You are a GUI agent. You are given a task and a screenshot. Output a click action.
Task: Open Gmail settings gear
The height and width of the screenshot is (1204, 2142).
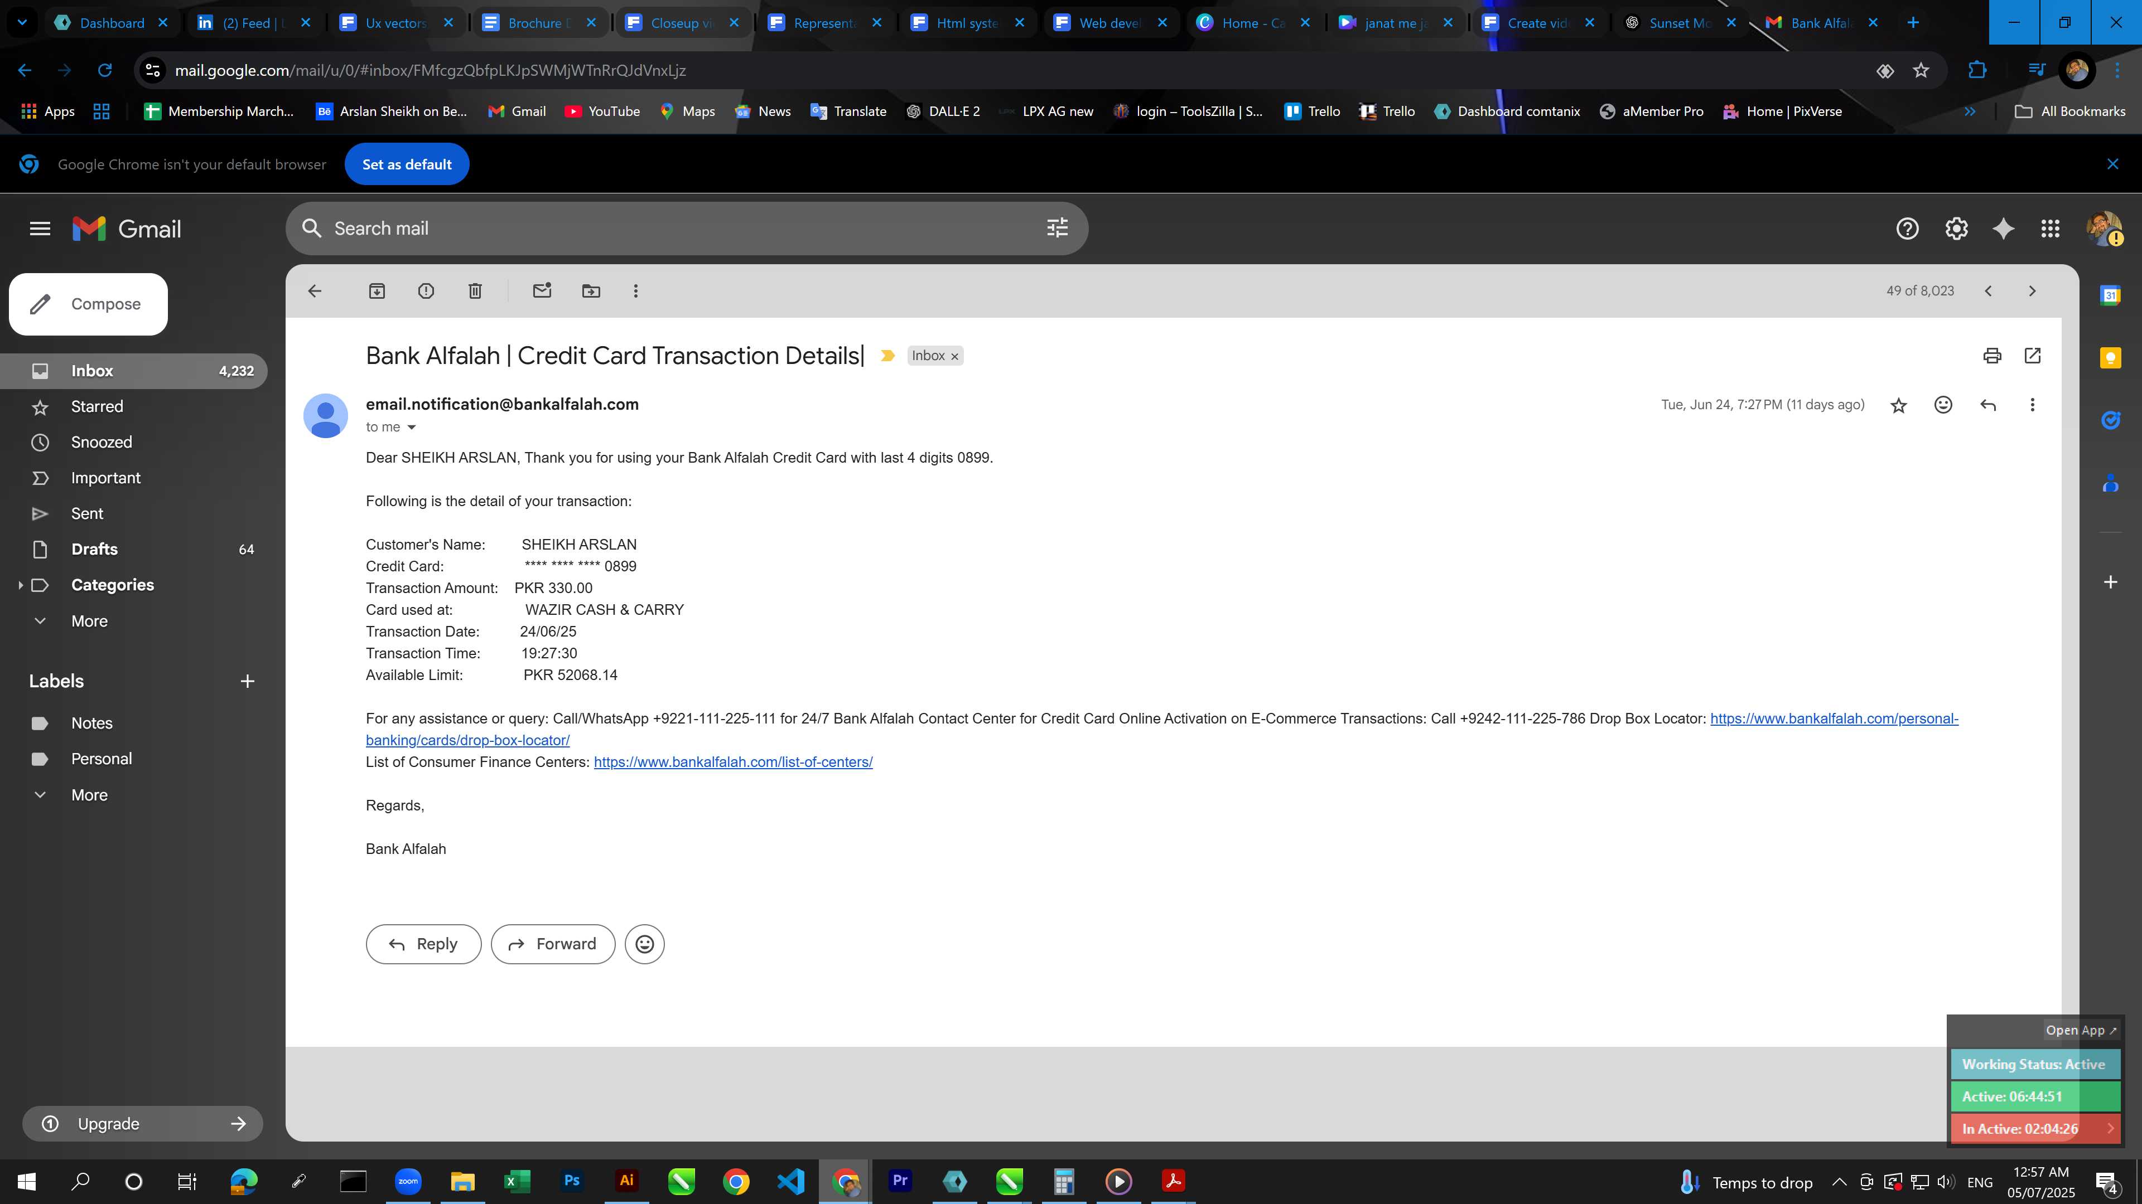click(x=1956, y=229)
